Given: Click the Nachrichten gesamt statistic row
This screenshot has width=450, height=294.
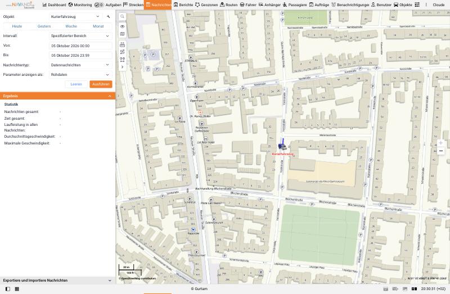Looking at the screenshot, I should tap(33, 111).
